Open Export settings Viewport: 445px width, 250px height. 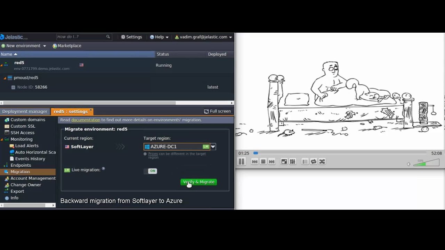(x=17, y=191)
